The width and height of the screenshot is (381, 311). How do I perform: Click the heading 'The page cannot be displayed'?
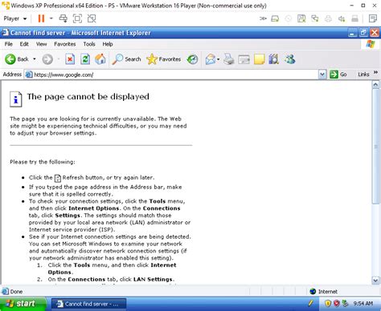88,97
